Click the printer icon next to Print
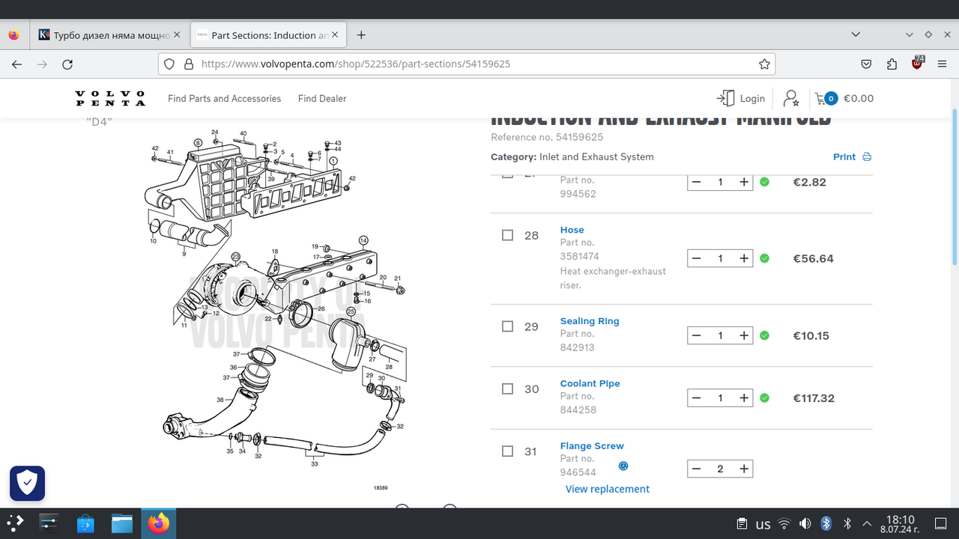959x539 pixels. tap(867, 157)
